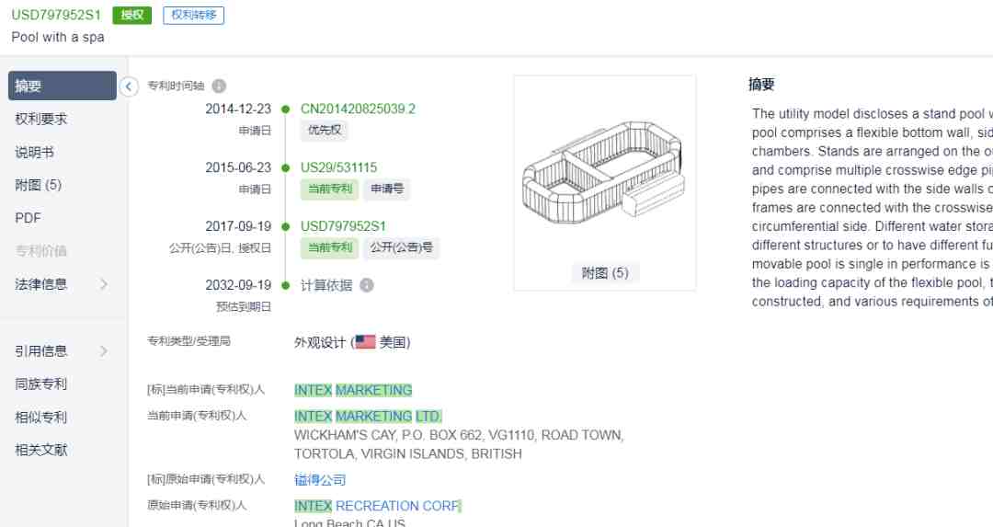Image resolution: width=993 pixels, height=527 pixels.
Task: Open 锚得公司 original applicant link
Action: tap(320, 479)
